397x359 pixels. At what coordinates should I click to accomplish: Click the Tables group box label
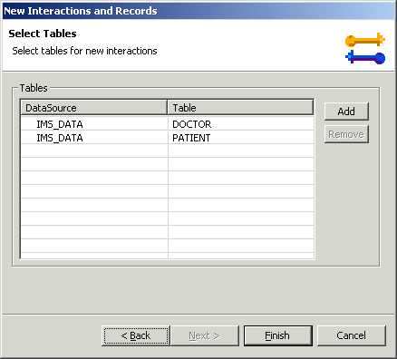(x=34, y=88)
